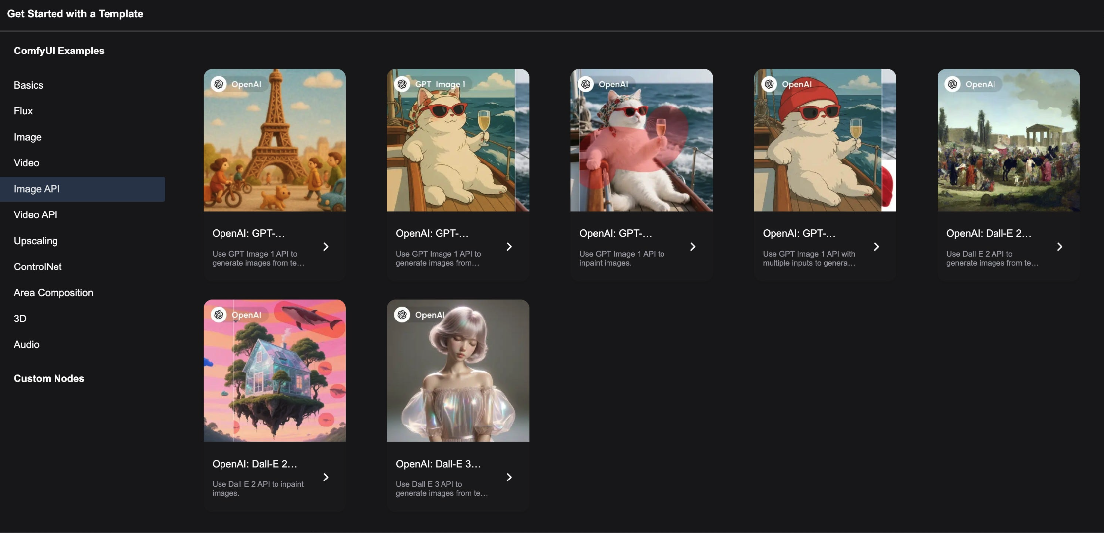This screenshot has width=1104, height=533.
Task: Open the red beanie cat thumbnail
Action: coord(825,140)
